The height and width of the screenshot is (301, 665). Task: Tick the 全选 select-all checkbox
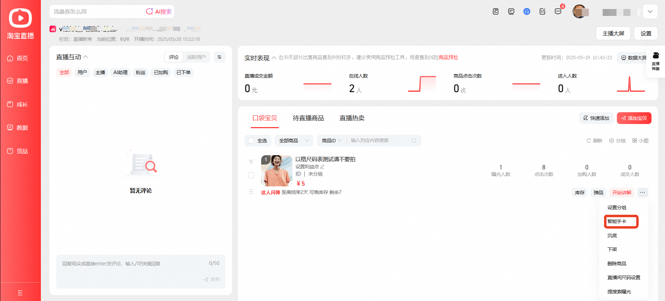point(251,141)
